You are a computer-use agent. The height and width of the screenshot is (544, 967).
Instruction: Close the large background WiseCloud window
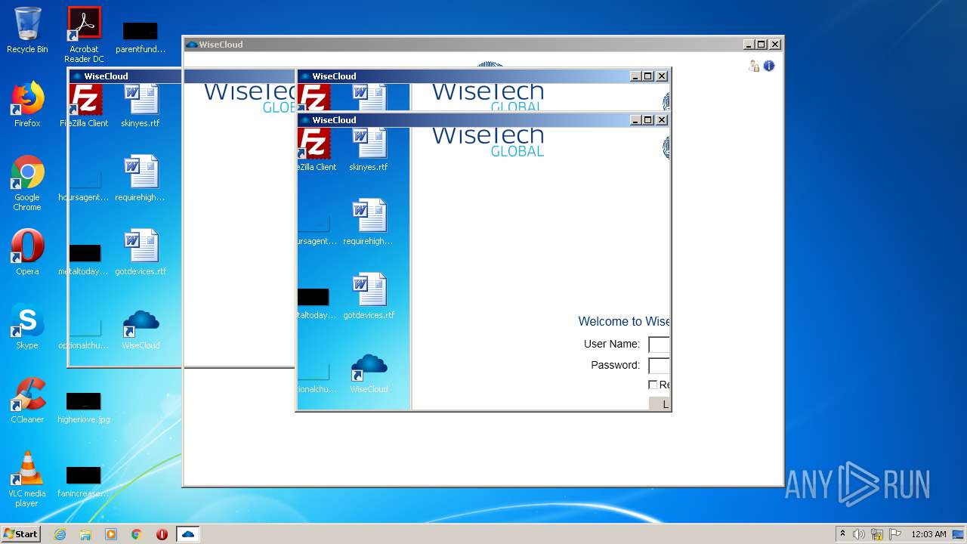pos(774,45)
